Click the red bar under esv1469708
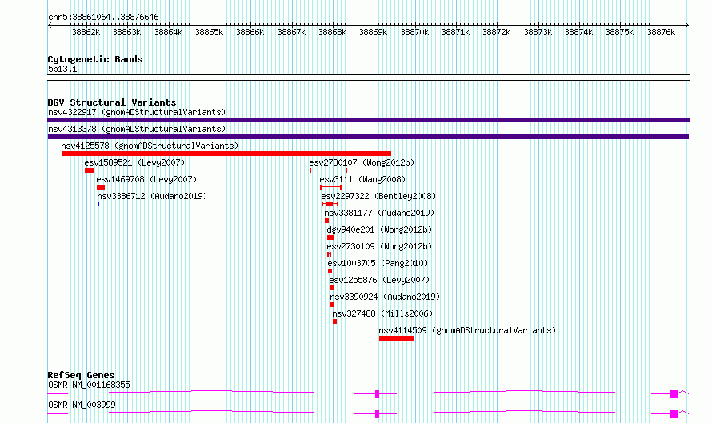The height and width of the screenshot is (423, 712). [x=101, y=187]
